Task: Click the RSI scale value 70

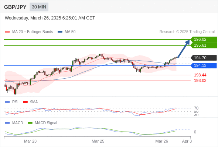Action: [196, 108]
